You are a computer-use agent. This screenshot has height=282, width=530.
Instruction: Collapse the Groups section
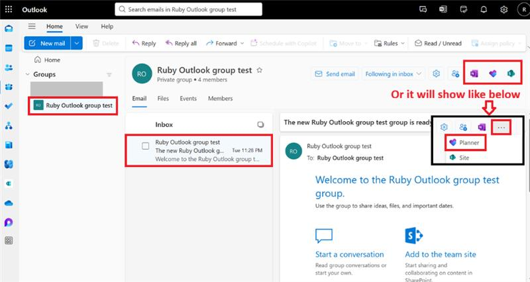pyautogui.click(x=28, y=74)
